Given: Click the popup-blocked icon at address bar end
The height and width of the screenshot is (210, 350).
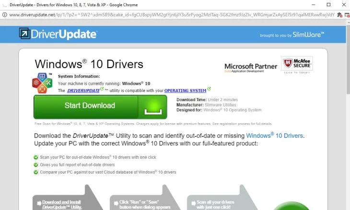Looking at the screenshot, I should [347, 15].
